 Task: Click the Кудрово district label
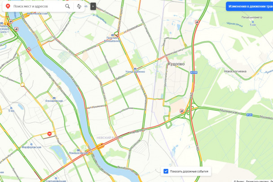click(x=176, y=64)
